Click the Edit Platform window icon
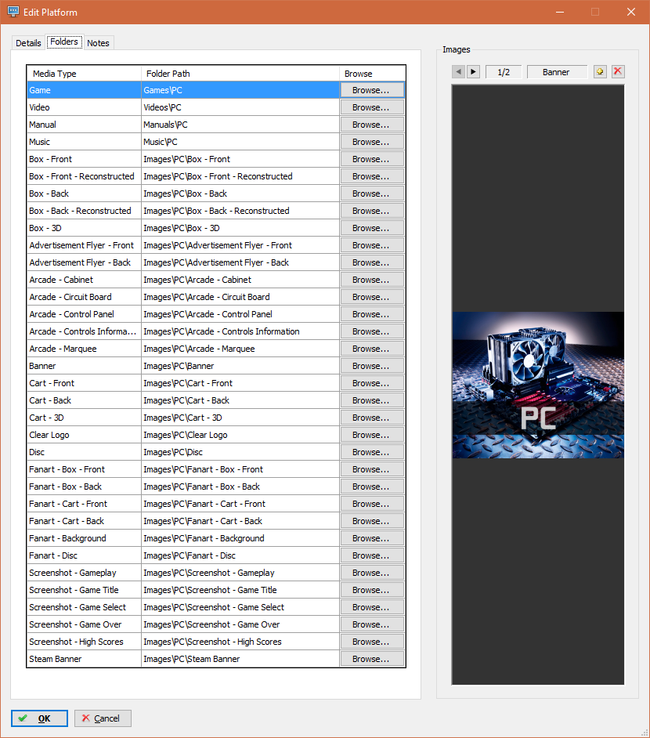Image resolution: width=650 pixels, height=738 pixels. pyautogui.click(x=13, y=12)
